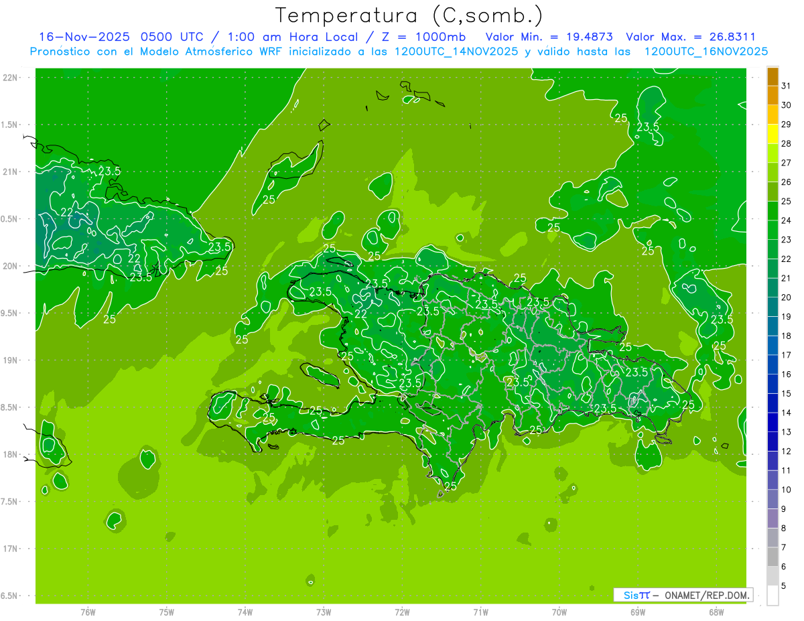Click the 'ONAMET/REP.DOM.' credit label
Image resolution: width=804 pixels, height=621 pixels.
[706, 595]
